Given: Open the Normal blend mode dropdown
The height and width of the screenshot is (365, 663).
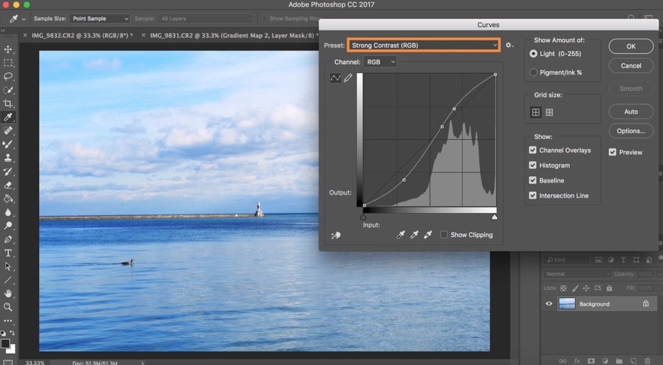Looking at the screenshot, I should coord(576,274).
